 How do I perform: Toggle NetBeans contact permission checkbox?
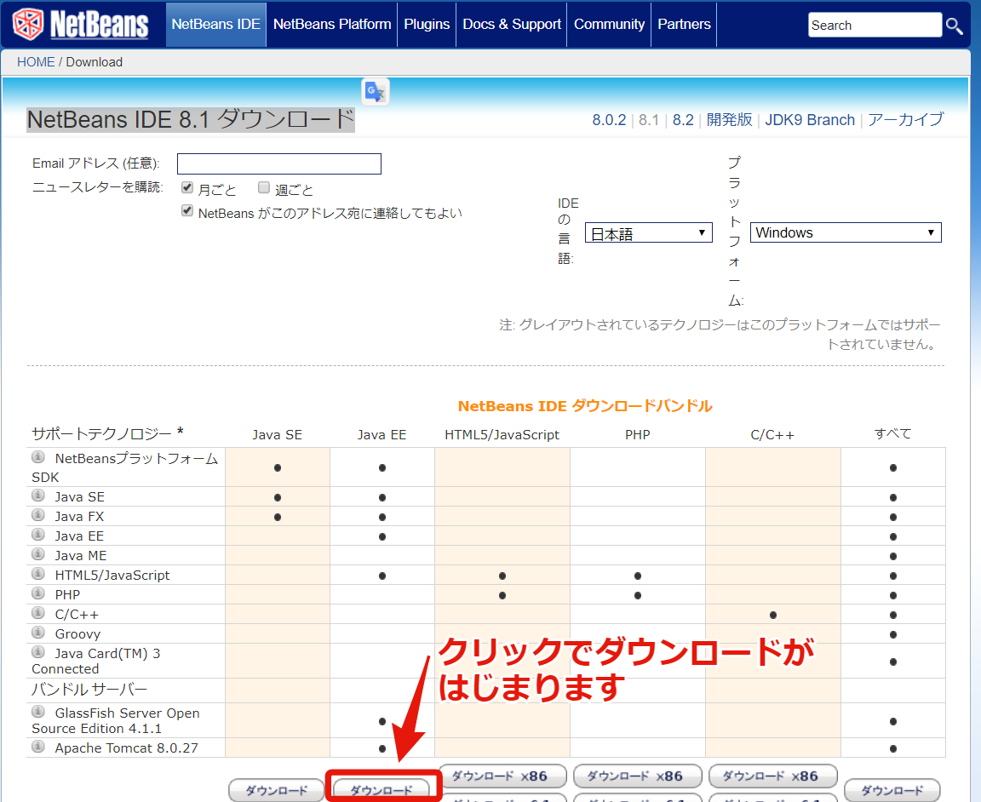click(x=187, y=211)
